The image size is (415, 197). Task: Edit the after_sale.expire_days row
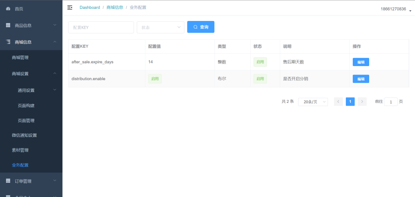click(361, 62)
